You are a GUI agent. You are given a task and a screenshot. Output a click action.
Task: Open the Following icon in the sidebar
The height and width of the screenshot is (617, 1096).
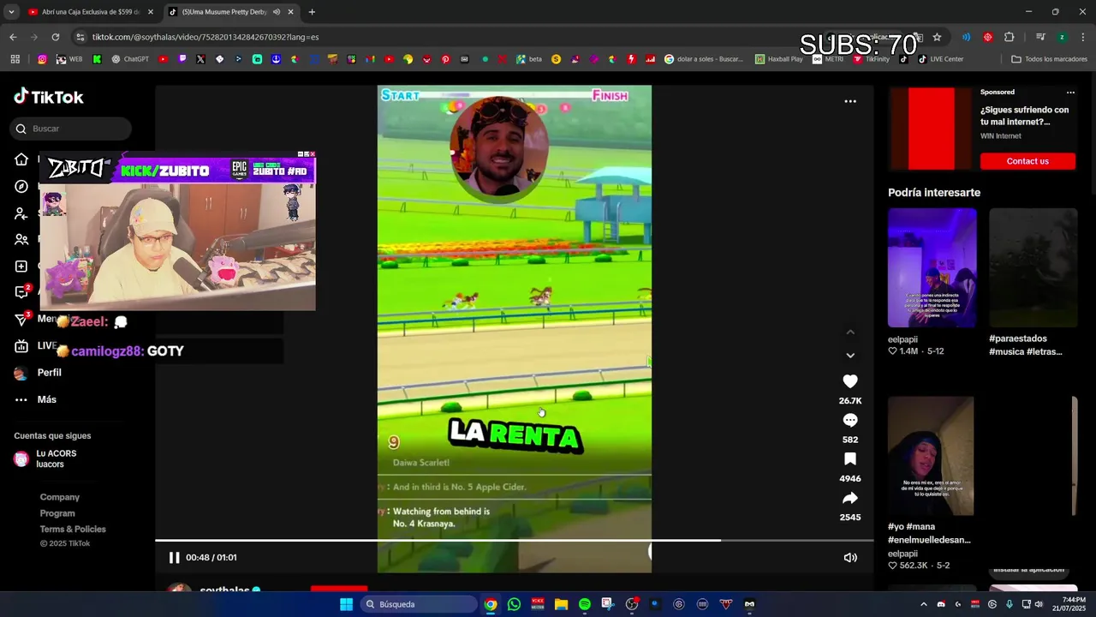coord(21,213)
